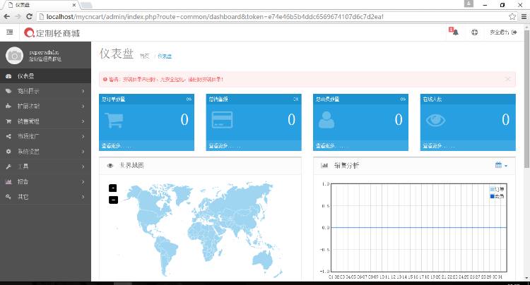Click the browser address bar URL

[215, 16]
